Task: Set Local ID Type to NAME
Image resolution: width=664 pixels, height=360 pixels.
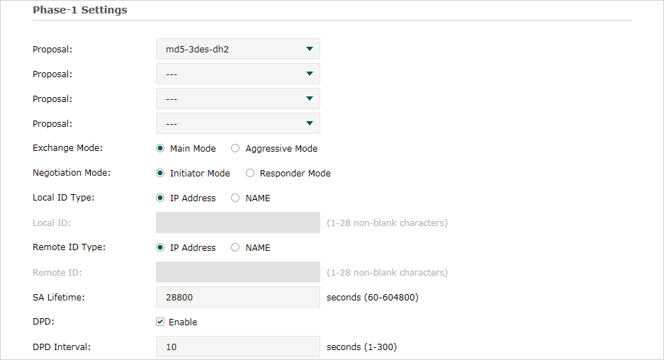Action: pos(235,198)
